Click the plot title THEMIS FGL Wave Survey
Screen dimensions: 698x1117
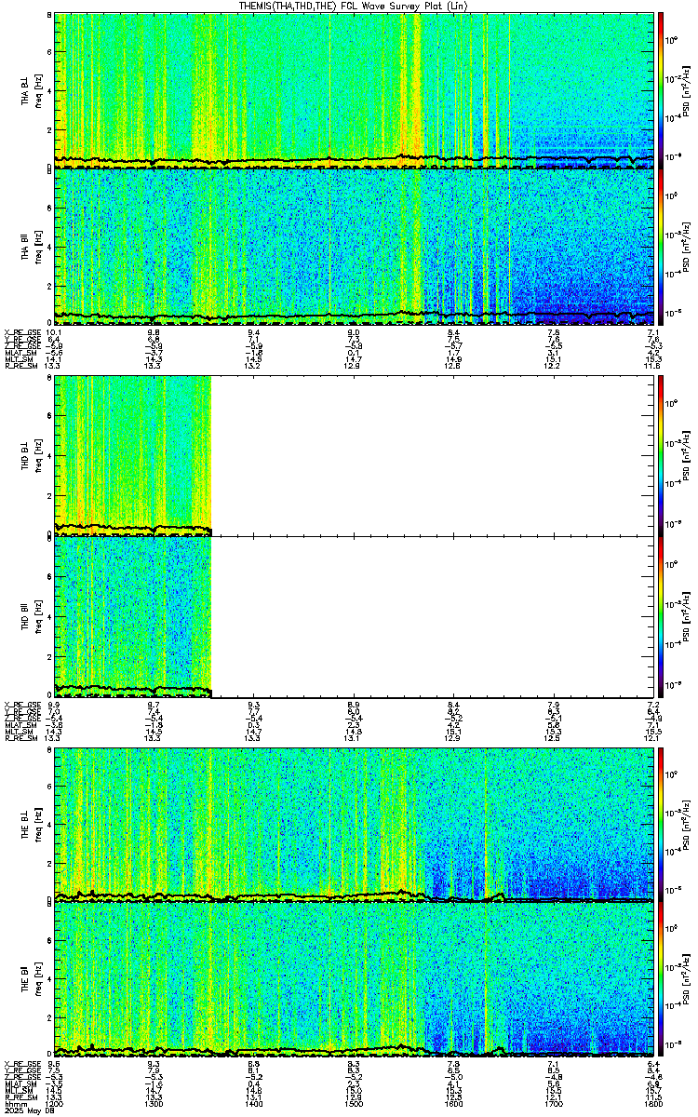pyautogui.click(x=349, y=6)
